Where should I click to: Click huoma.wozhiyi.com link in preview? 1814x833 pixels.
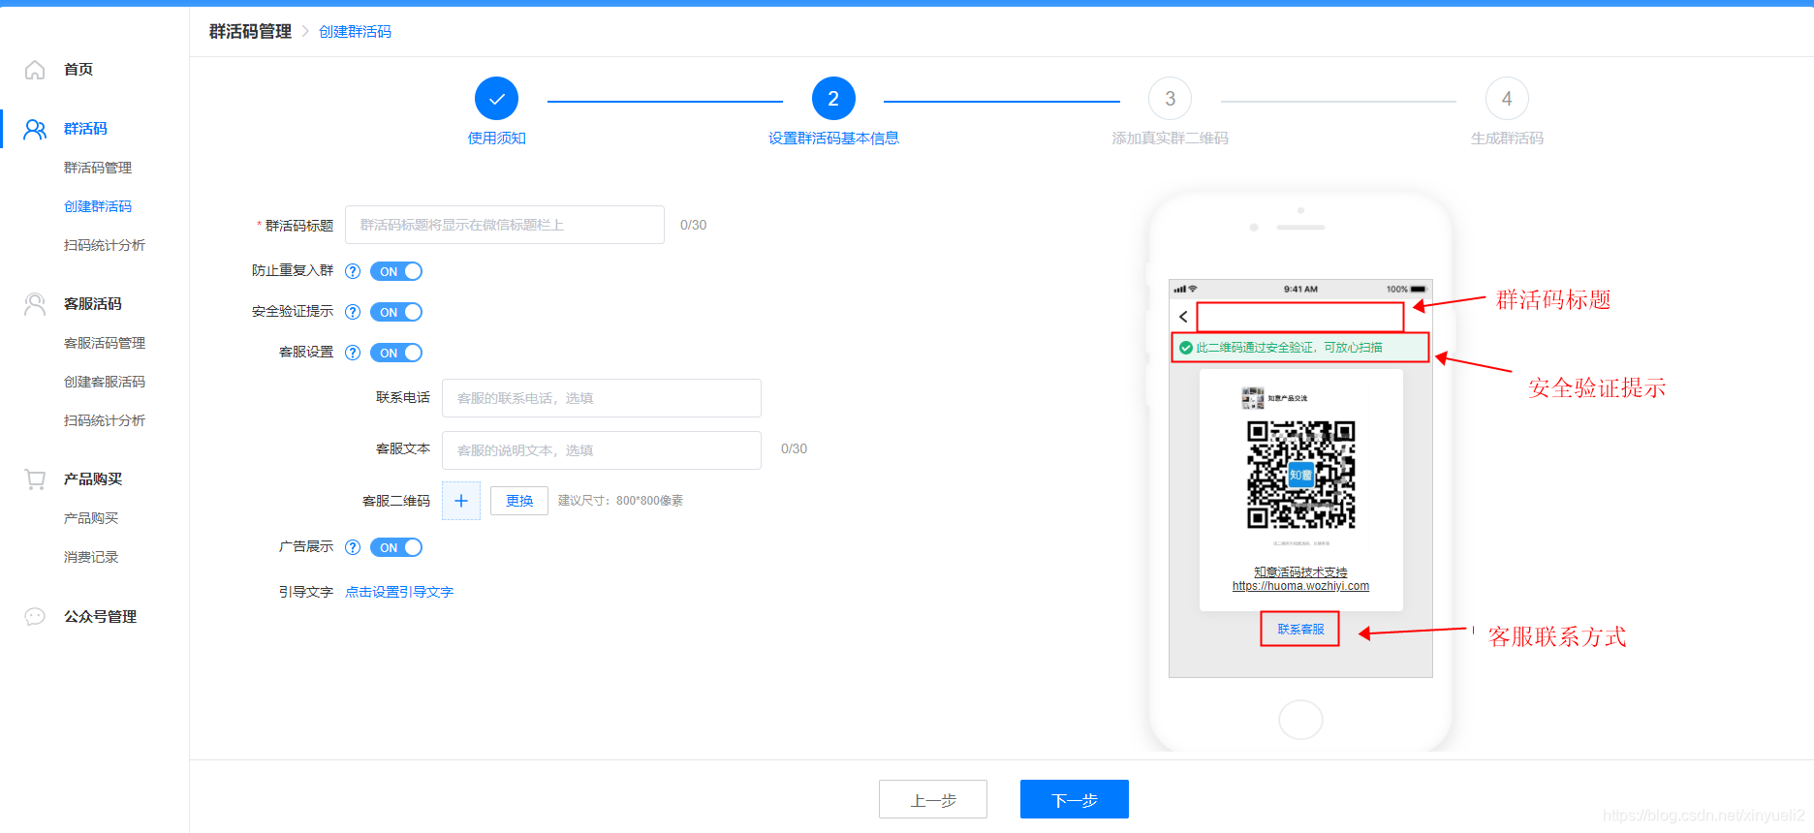(x=1300, y=586)
